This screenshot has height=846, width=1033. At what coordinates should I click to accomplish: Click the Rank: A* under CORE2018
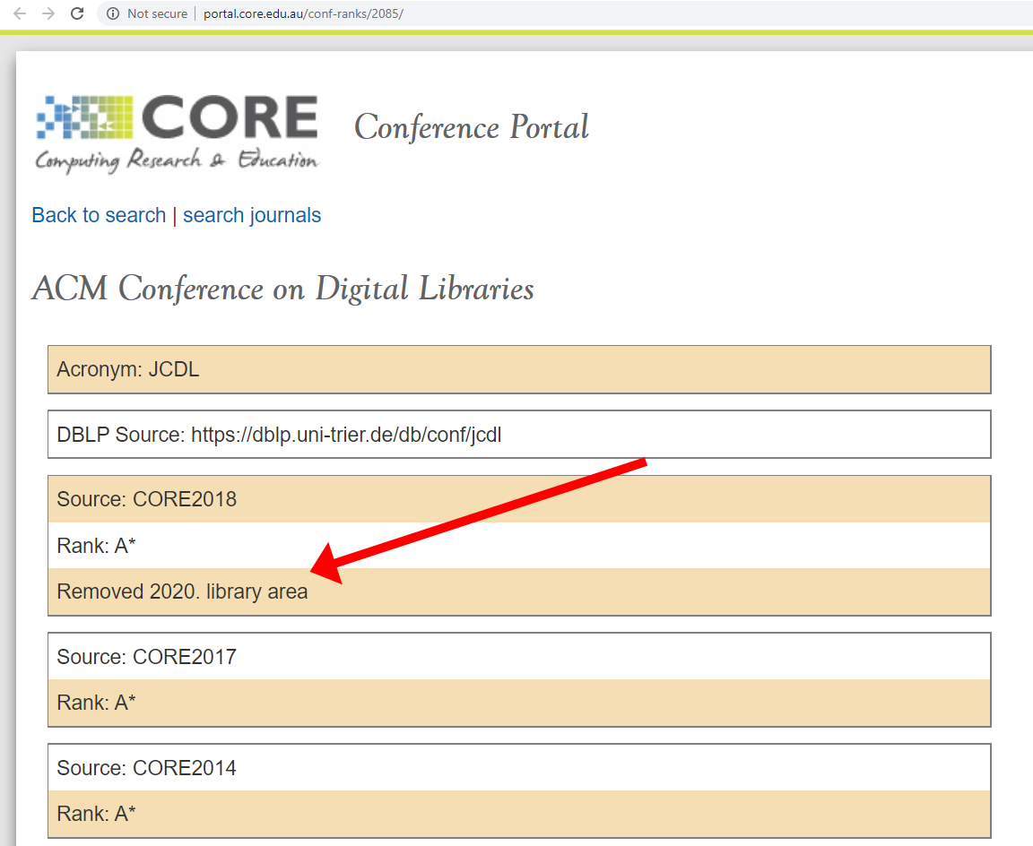pos(519,545)
